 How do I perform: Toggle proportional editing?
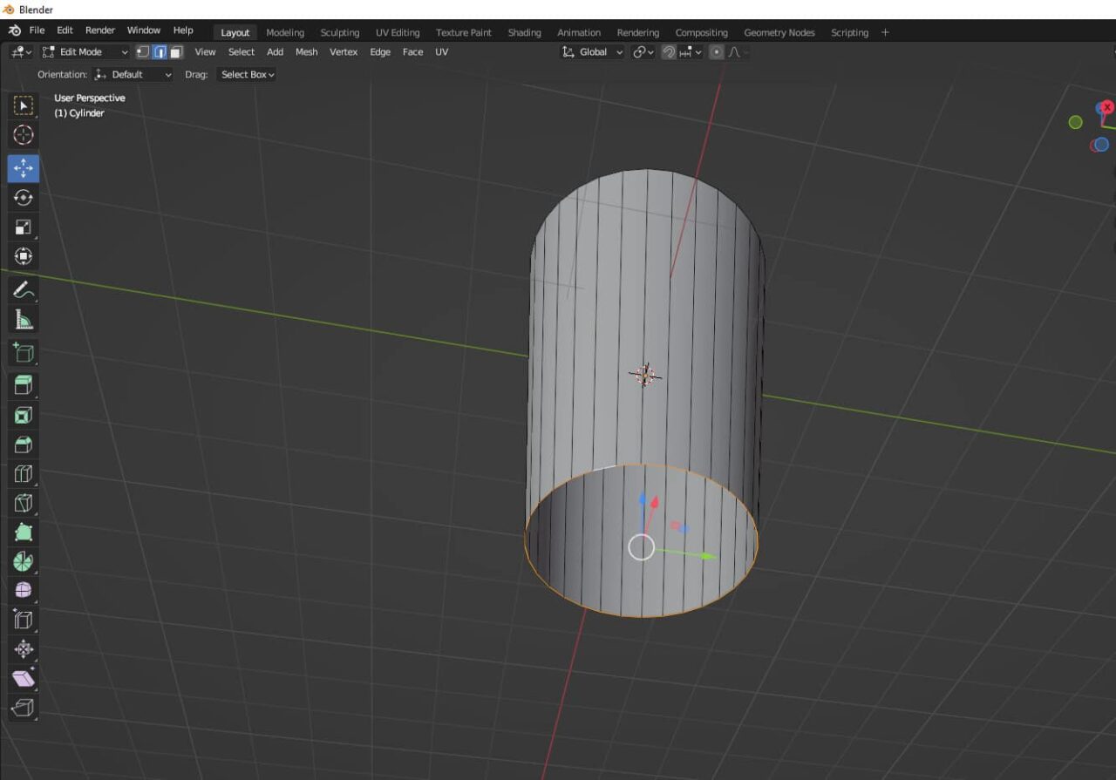[717, 52]
